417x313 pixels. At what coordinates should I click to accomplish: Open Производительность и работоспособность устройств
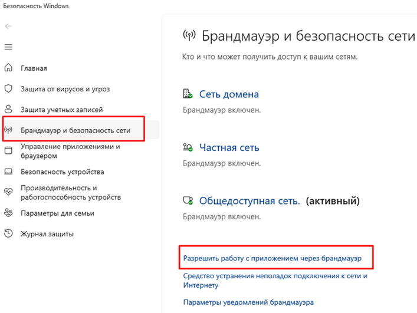(71, 192)
